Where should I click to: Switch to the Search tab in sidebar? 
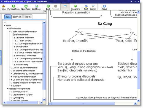tap(28, 17)
